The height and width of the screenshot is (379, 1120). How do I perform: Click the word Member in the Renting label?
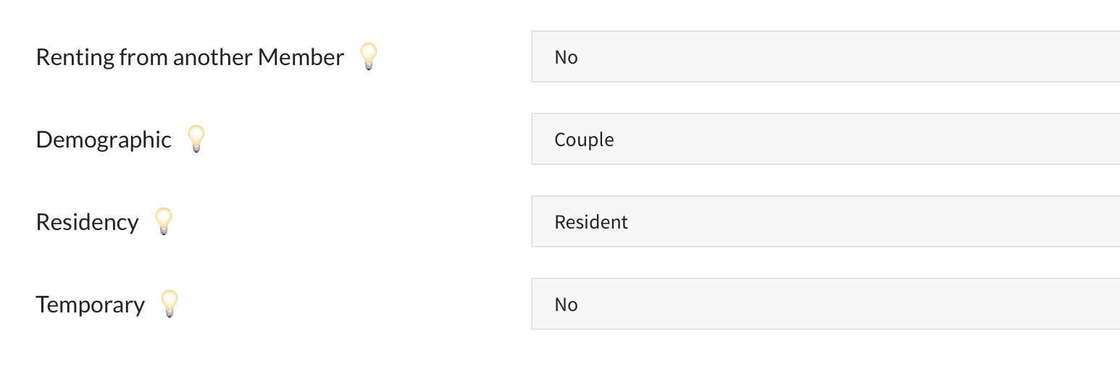point(301,57)
